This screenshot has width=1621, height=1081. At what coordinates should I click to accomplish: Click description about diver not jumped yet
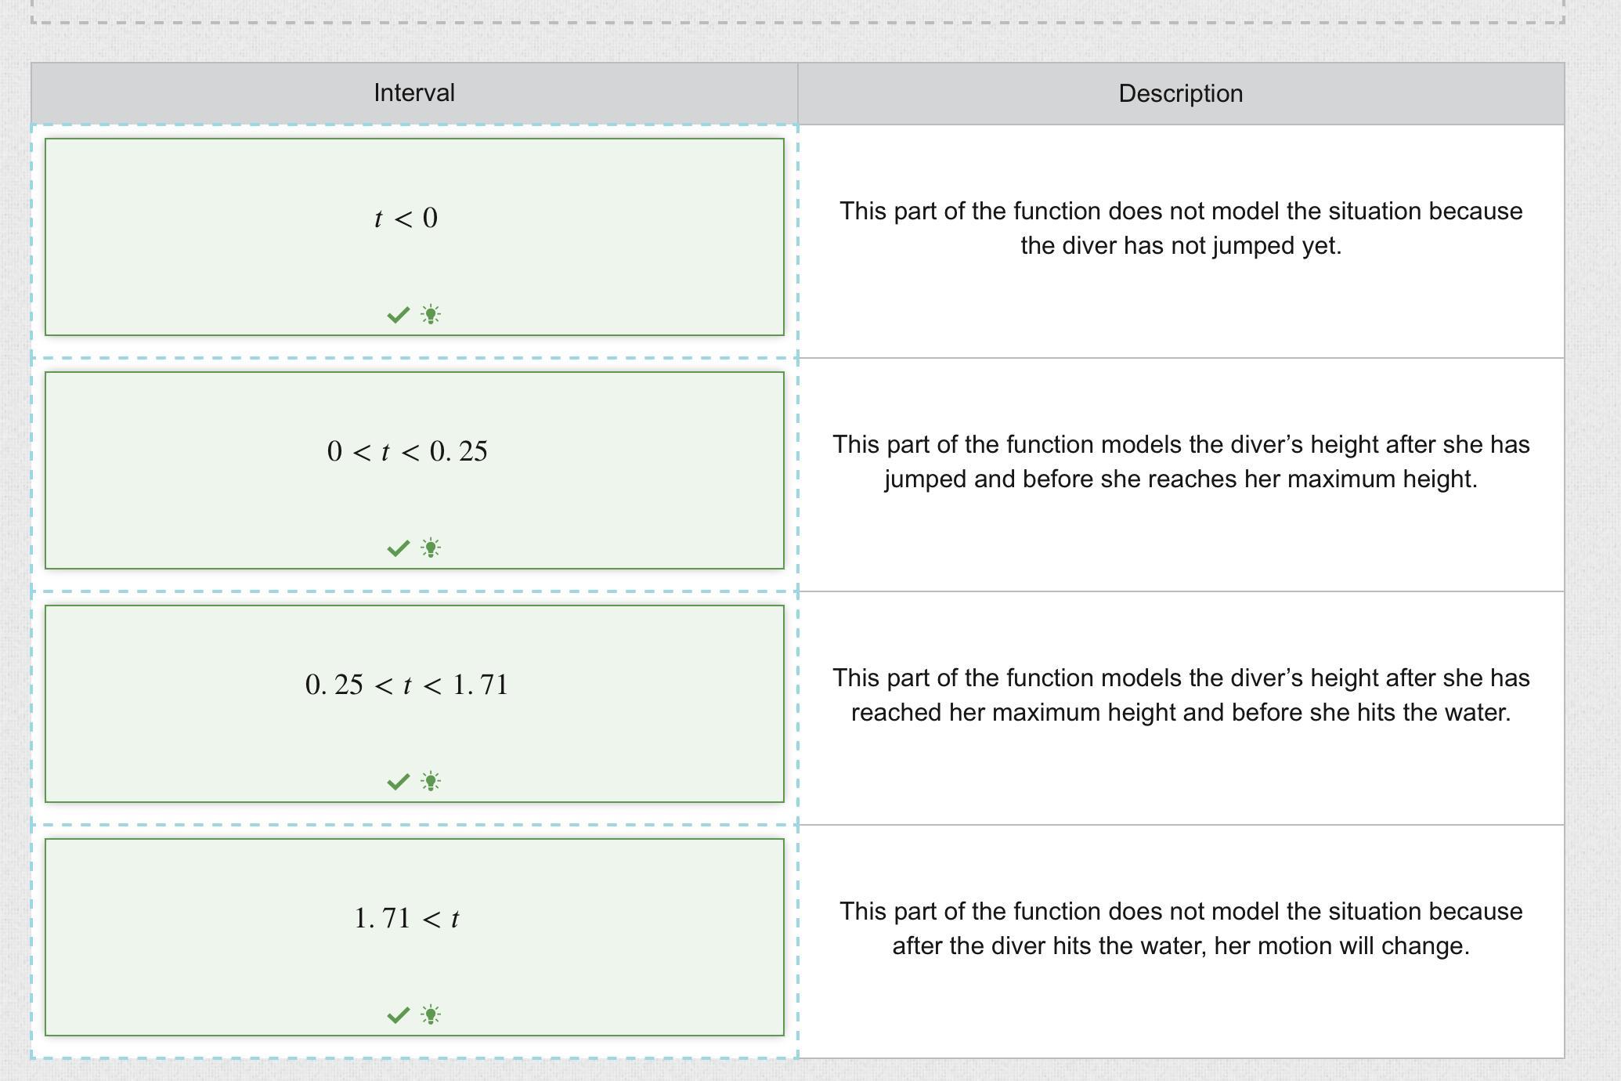[1180, 228]
